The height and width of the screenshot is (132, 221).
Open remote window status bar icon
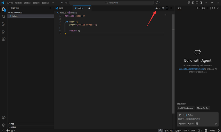click(x=2, y=131)
